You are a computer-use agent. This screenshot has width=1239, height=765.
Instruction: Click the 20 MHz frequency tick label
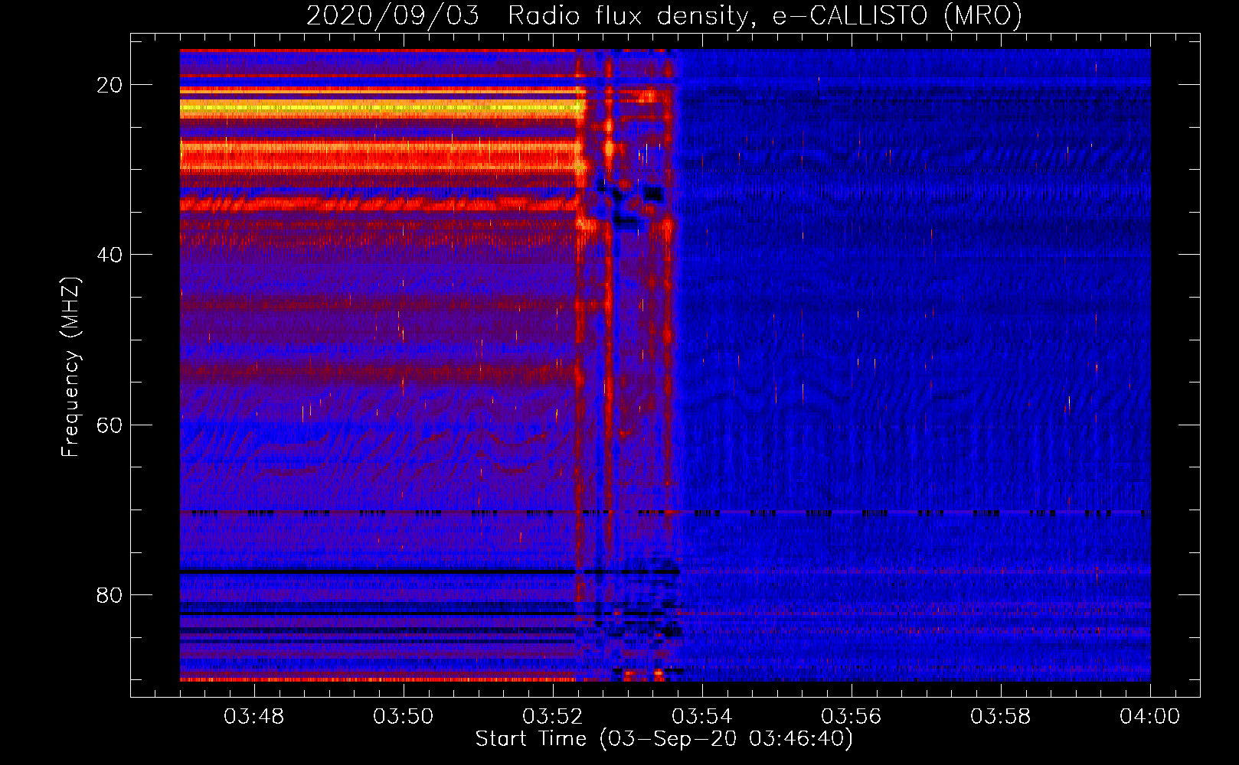(x=110, y=85)
